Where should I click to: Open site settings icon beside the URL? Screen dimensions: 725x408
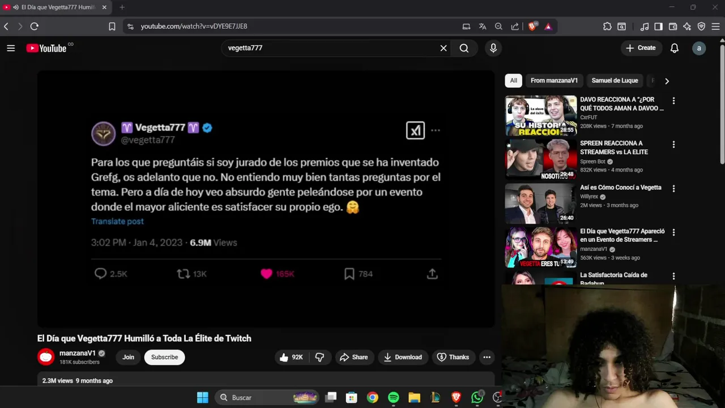pyautogui.click(x=130, y=26)
